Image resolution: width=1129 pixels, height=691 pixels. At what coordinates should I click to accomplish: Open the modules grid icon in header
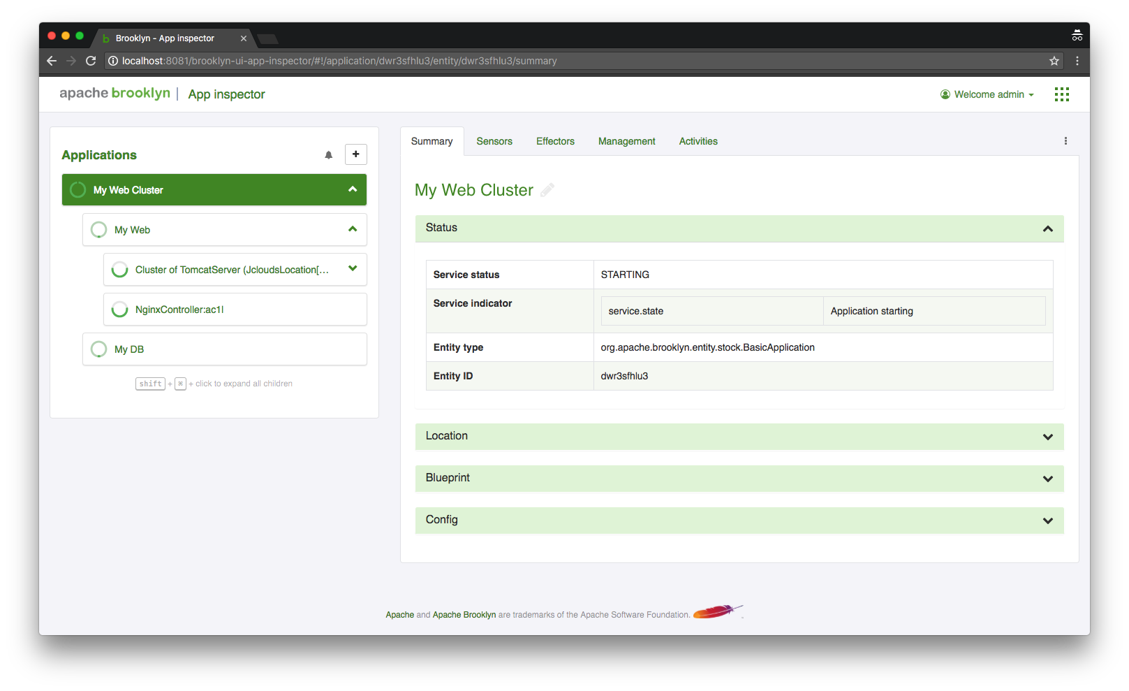pyautogui.click(x=1061, y=94)
